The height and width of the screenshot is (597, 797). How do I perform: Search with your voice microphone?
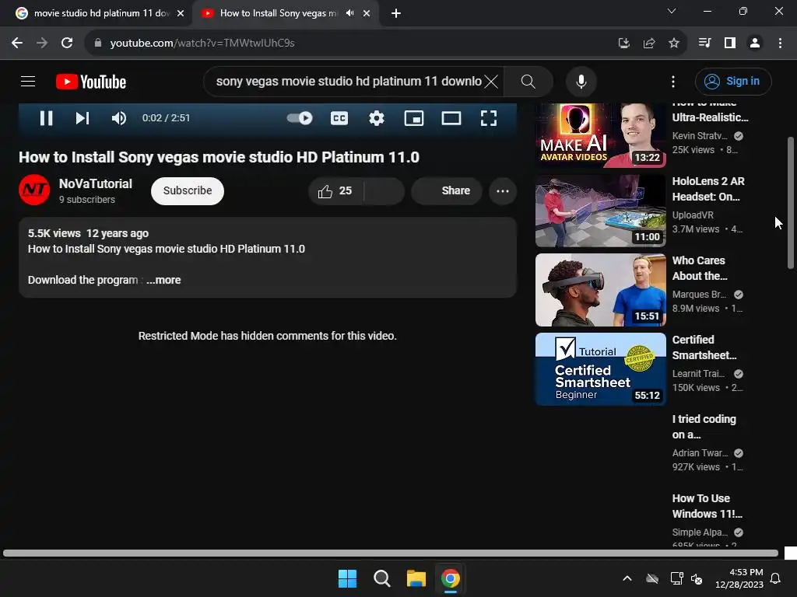click(x=581, y=81)
